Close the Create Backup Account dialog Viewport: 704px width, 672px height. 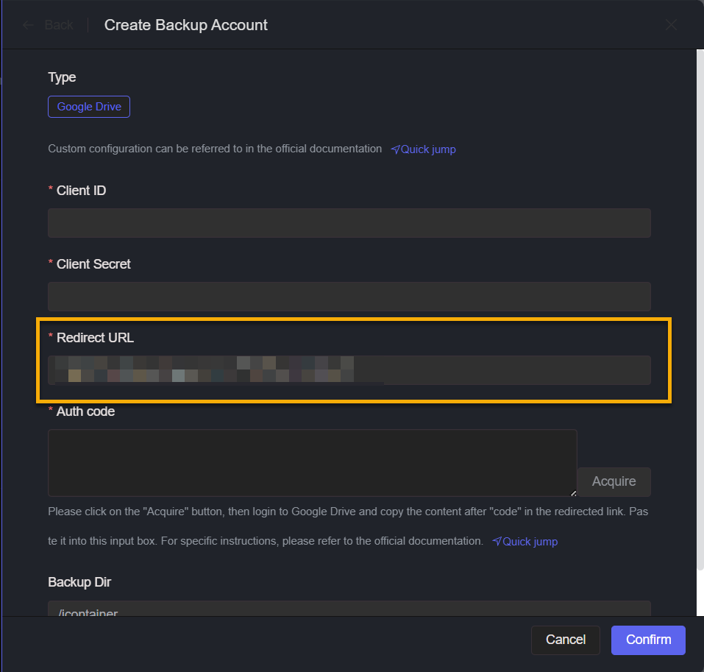pos(671,25)
